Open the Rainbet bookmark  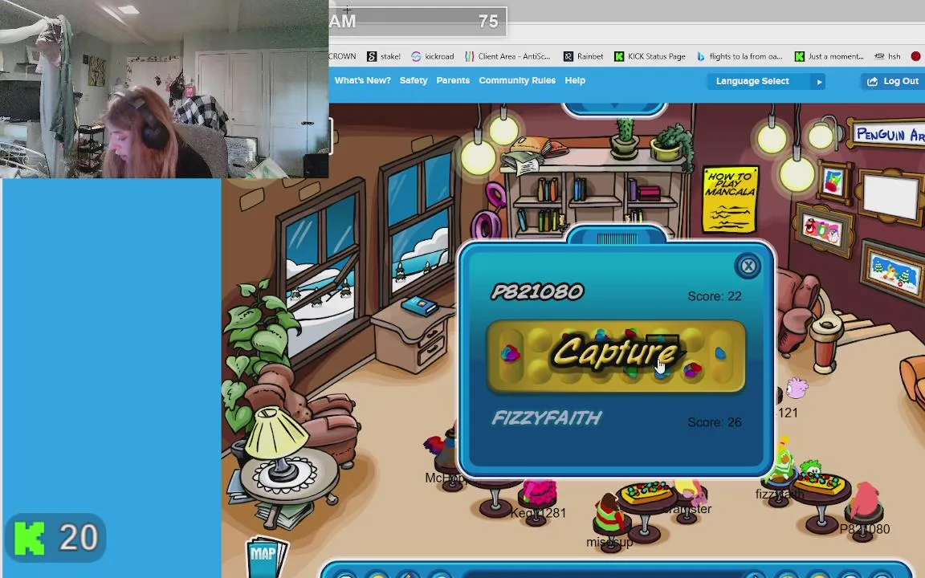pyautogui.click(x=583, y=56)
